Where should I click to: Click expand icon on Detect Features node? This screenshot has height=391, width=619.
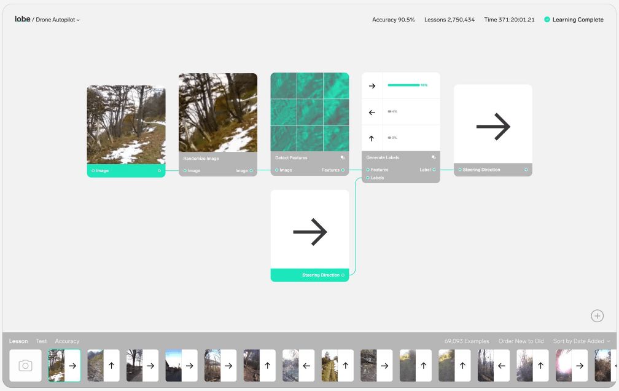pyautogui.click(x=343, y=158)
